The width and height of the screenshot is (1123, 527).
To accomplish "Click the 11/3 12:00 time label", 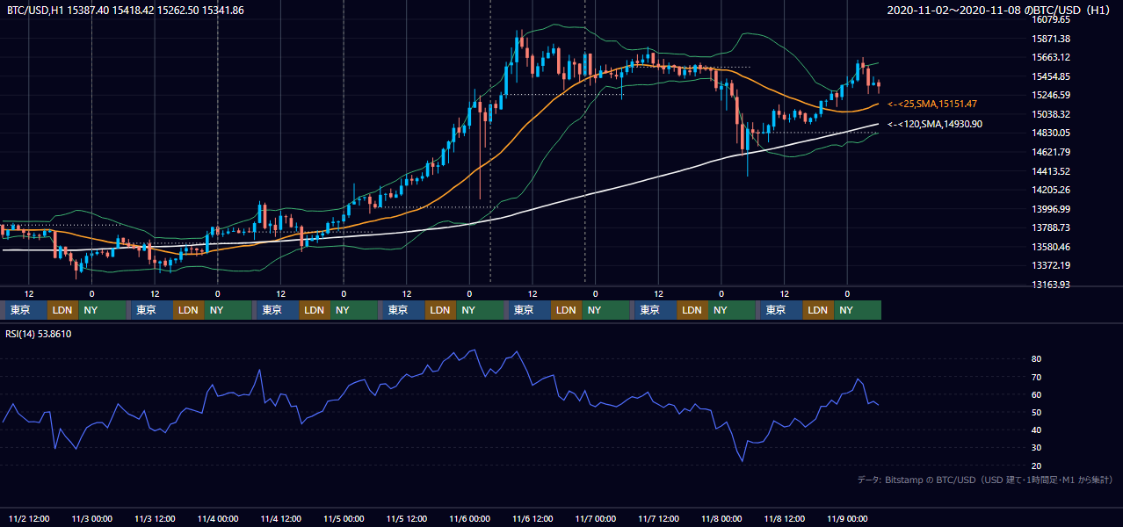I will 155,518.
